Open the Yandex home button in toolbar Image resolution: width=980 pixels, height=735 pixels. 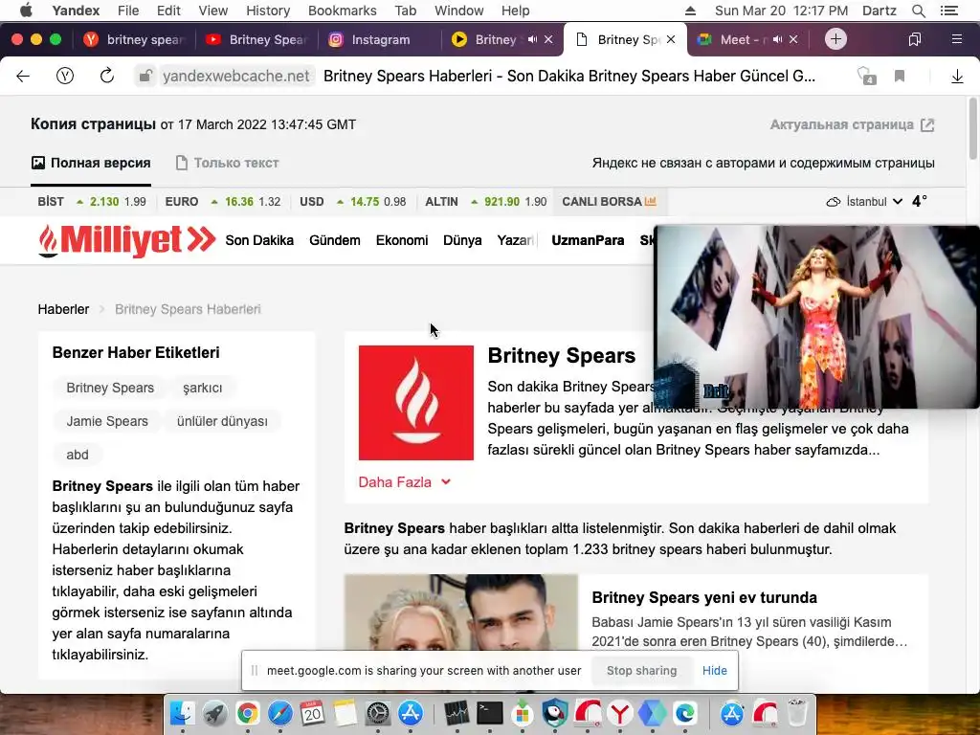[65, 77]
